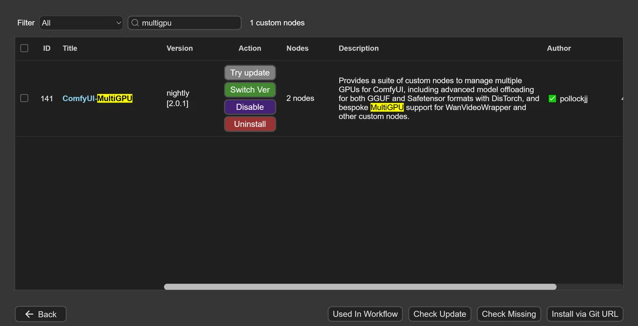Sort by the Author column header
638x326 pixels.
coord(559,48)
